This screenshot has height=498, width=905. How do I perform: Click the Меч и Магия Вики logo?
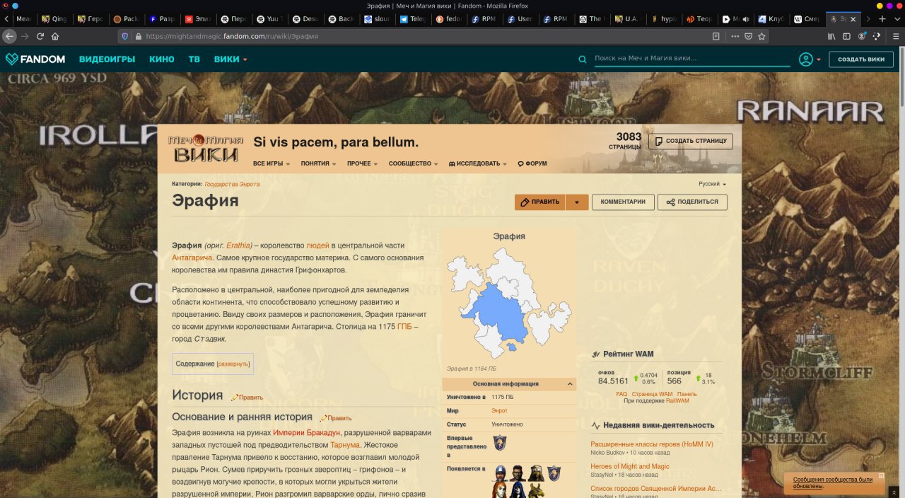(206, 149)
